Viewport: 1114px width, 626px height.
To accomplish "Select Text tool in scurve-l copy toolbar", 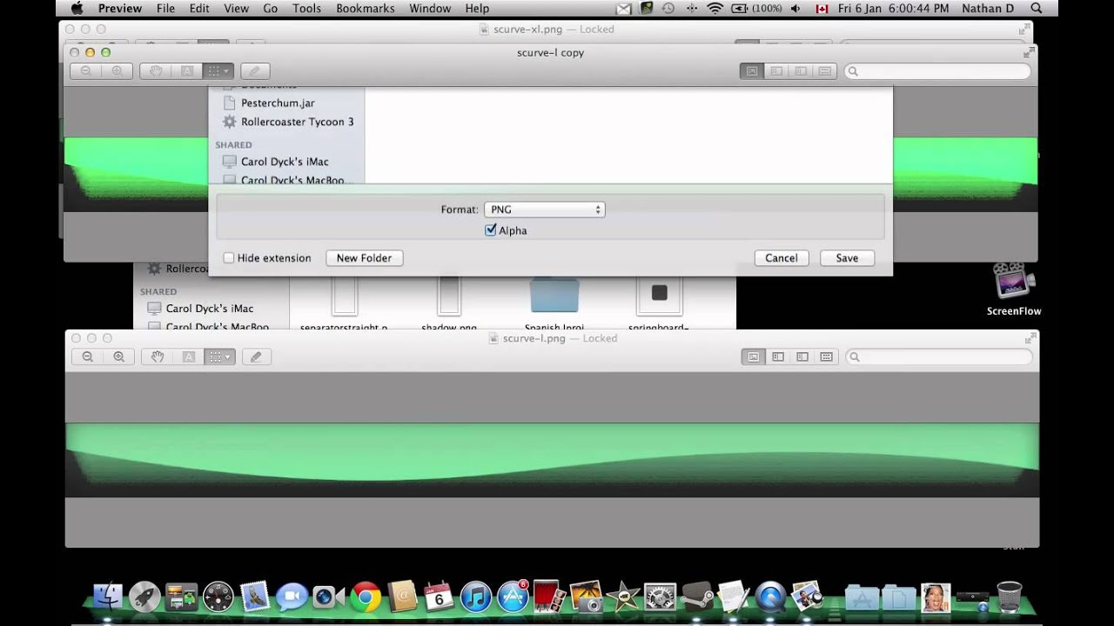I will click(187, 71).
